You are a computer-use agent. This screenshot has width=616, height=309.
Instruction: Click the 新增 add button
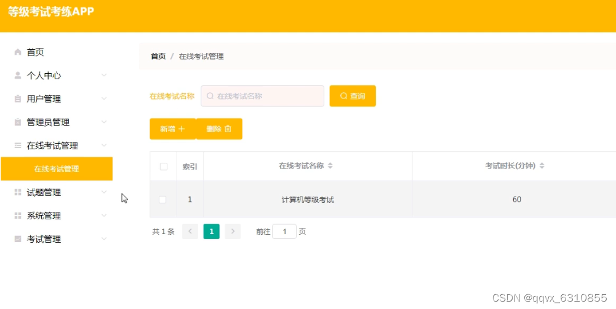tap(172, 128)
